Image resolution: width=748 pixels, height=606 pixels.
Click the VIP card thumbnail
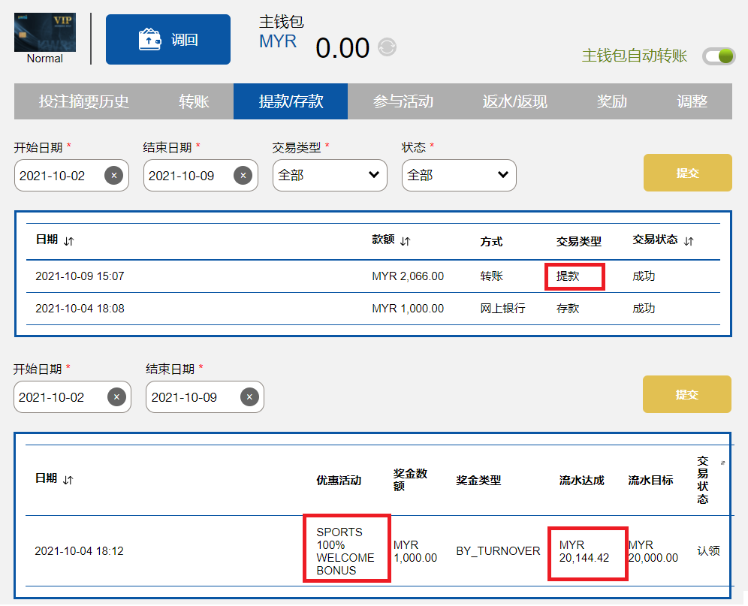click(45, 33)
